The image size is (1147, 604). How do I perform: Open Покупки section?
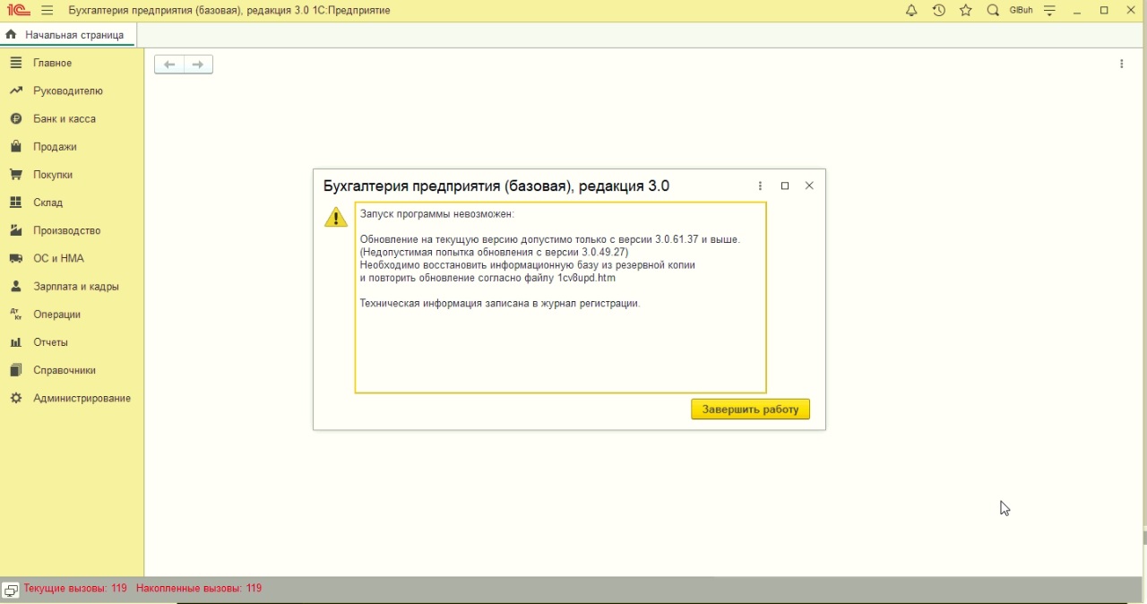pyautogui.click(x=72, y=175)
